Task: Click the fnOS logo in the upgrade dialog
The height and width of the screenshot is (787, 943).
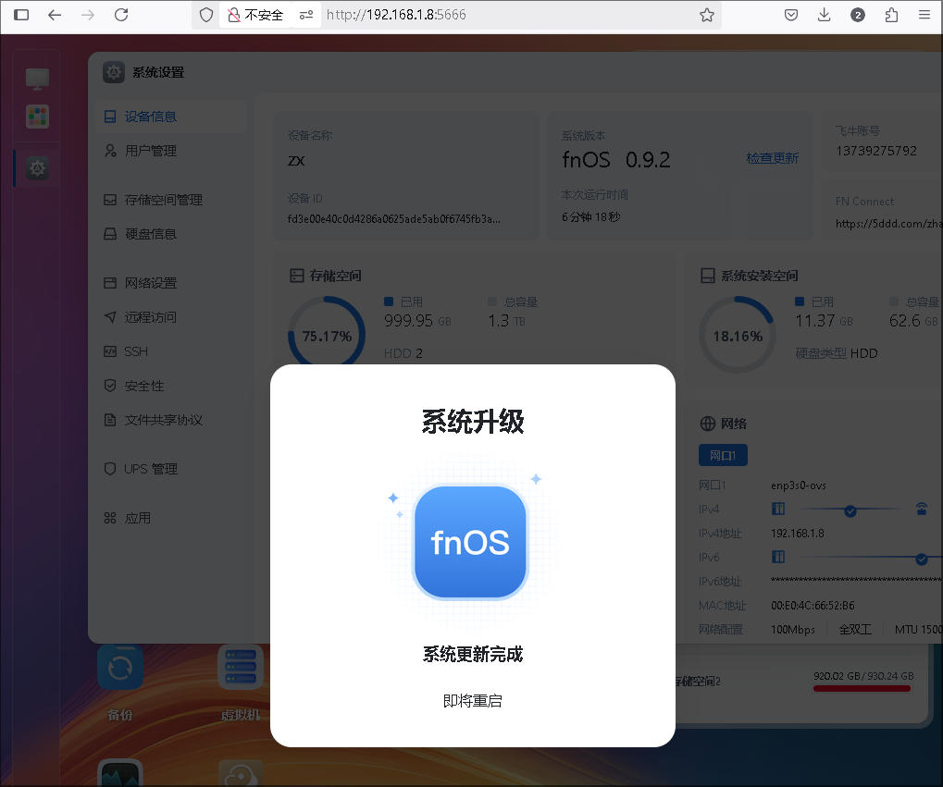Action: [470, 542]
